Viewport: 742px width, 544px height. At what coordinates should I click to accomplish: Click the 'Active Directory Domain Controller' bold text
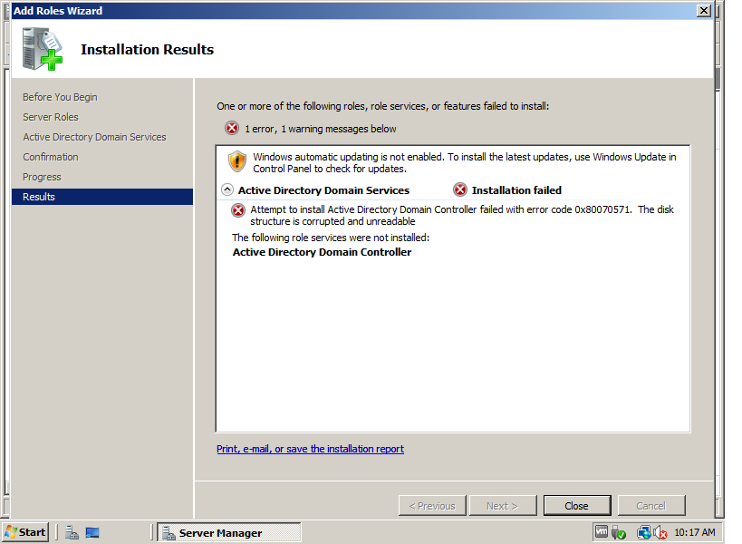point(322,252)
